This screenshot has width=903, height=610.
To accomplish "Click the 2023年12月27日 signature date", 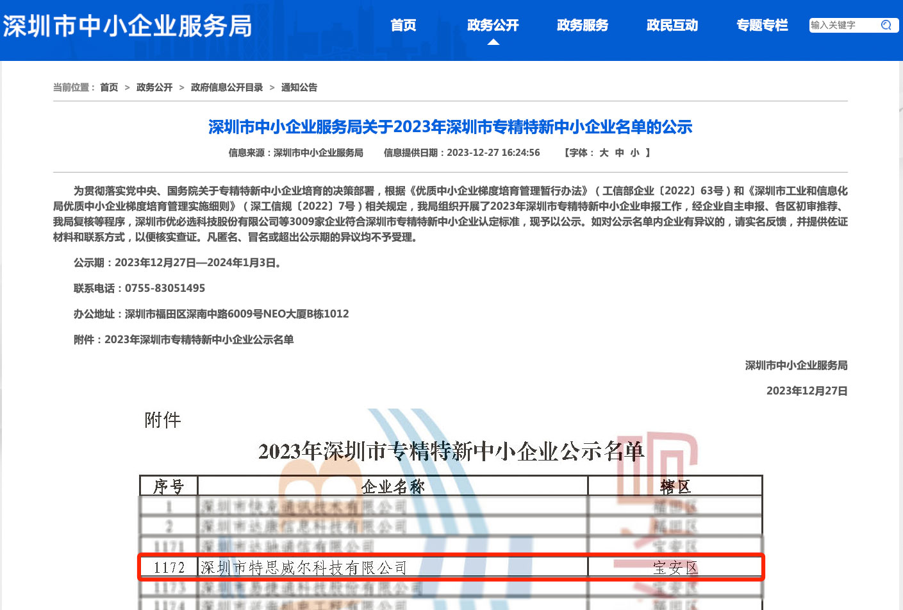I will pyautogui.click(x=807, y=391).
